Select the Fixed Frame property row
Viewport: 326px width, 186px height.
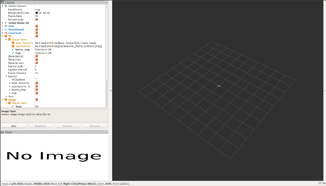pyautogui.click(x=17, y=10)
